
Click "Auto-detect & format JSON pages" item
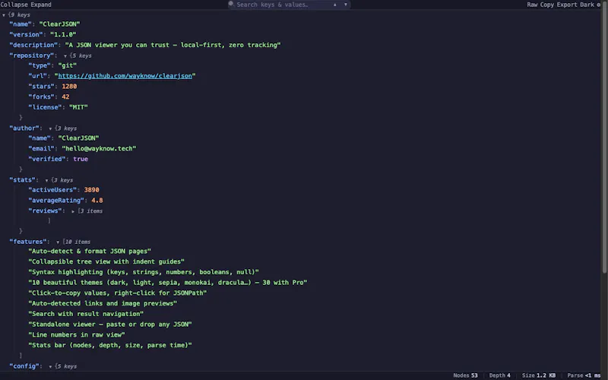[x=90, y=252]
